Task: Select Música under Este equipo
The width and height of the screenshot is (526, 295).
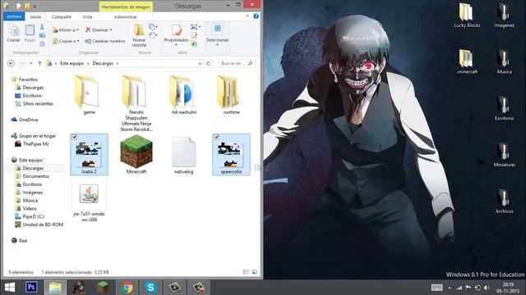Action: (30, 200)
